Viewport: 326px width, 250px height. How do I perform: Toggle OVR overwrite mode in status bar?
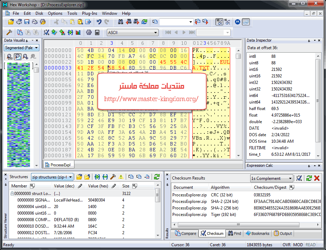click(x=286, y=245)
